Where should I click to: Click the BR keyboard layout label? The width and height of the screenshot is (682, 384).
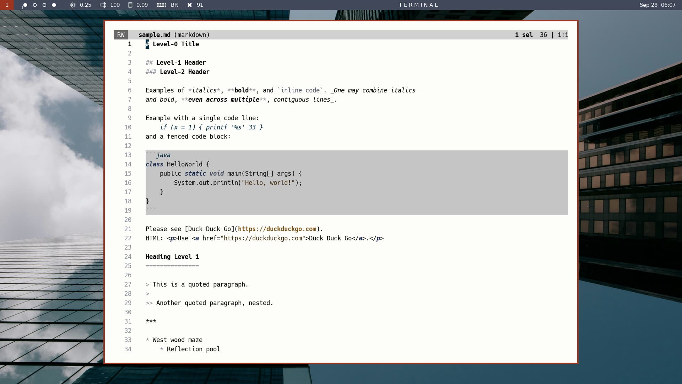click(174, 5)
